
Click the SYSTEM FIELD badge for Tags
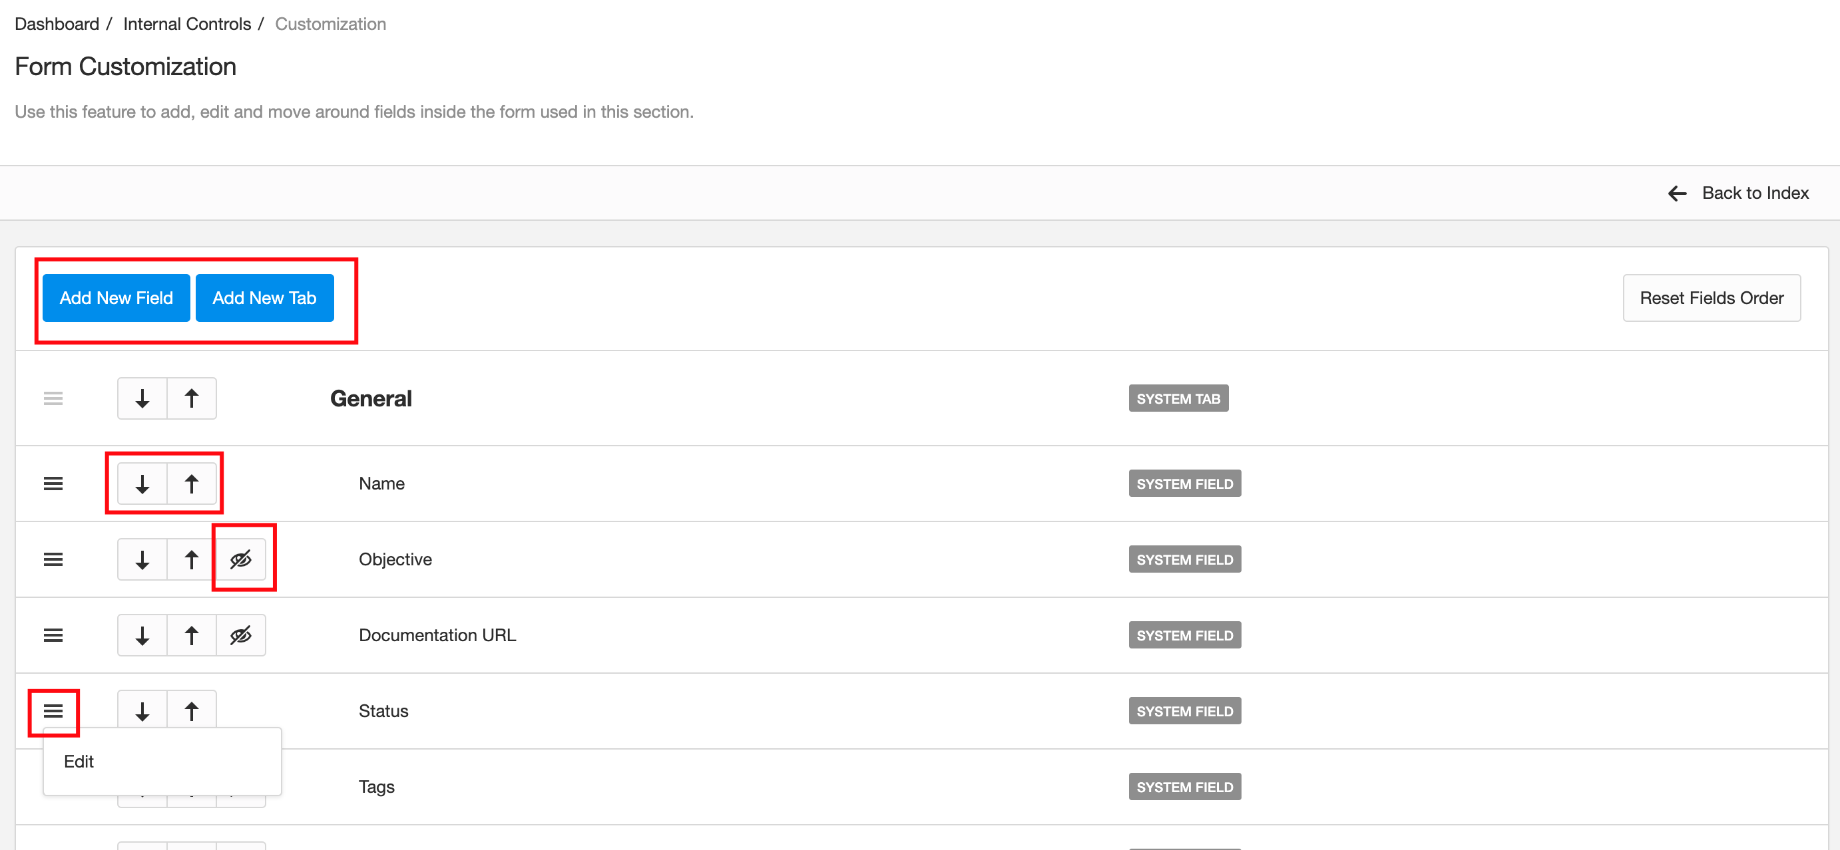(x=1185, y=786)
